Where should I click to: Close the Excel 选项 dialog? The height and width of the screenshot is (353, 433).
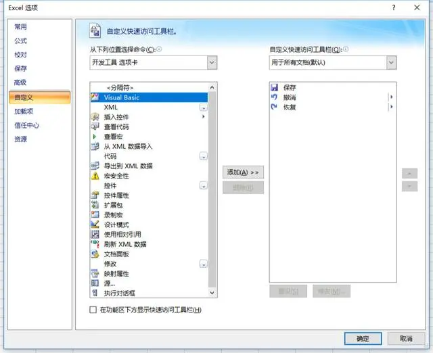[x=417, y=7]
